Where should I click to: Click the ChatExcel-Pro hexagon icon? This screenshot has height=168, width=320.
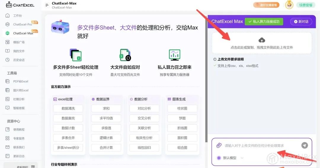(7, 24)
